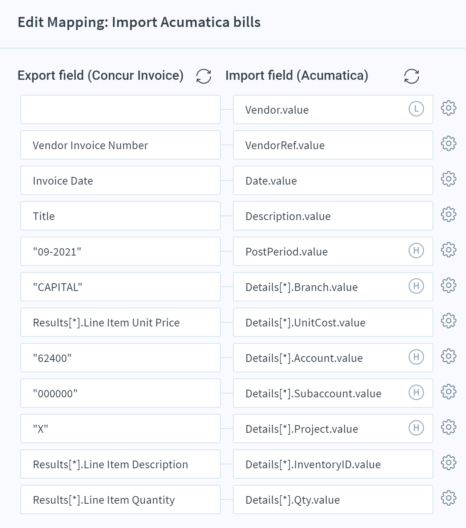The width and height of the screenshot is (466, 528).
Task: Edit the "CAPITAL" export field
Action: [x=121, y=287]
